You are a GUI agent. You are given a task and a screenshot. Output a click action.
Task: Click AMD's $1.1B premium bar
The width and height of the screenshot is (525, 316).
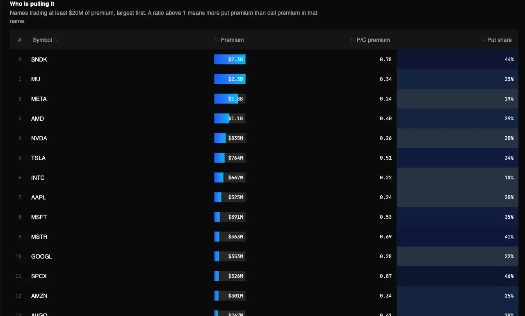tap(230, 119)
